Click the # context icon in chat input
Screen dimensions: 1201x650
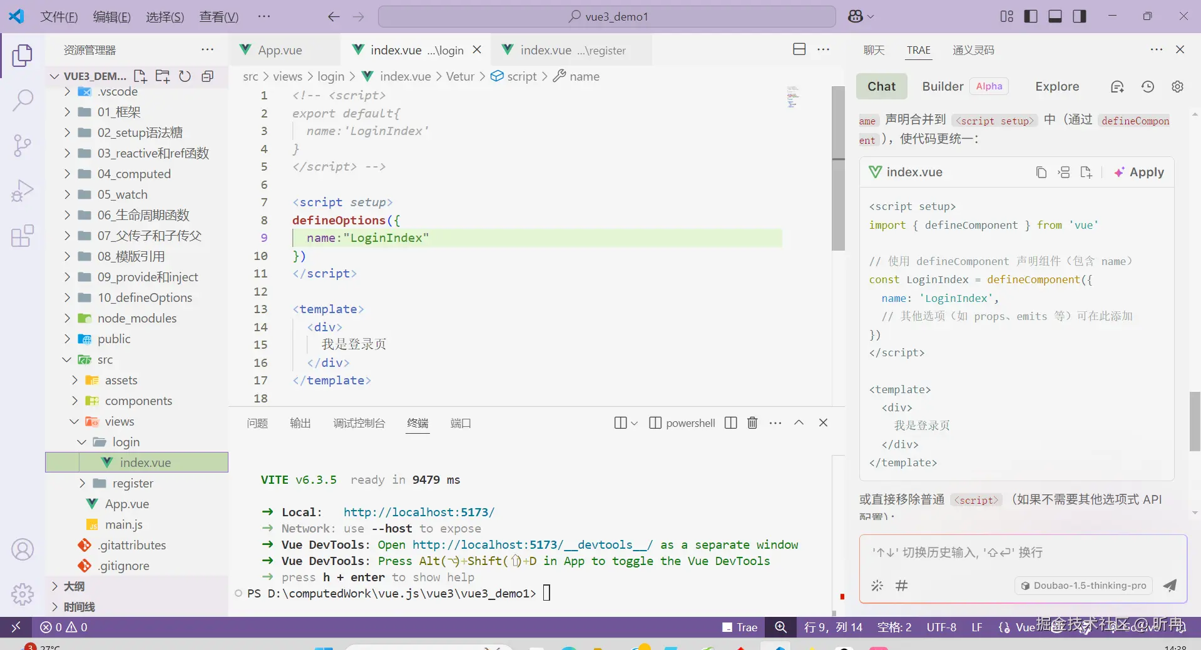pyautogui.click(x=901, y=586)
